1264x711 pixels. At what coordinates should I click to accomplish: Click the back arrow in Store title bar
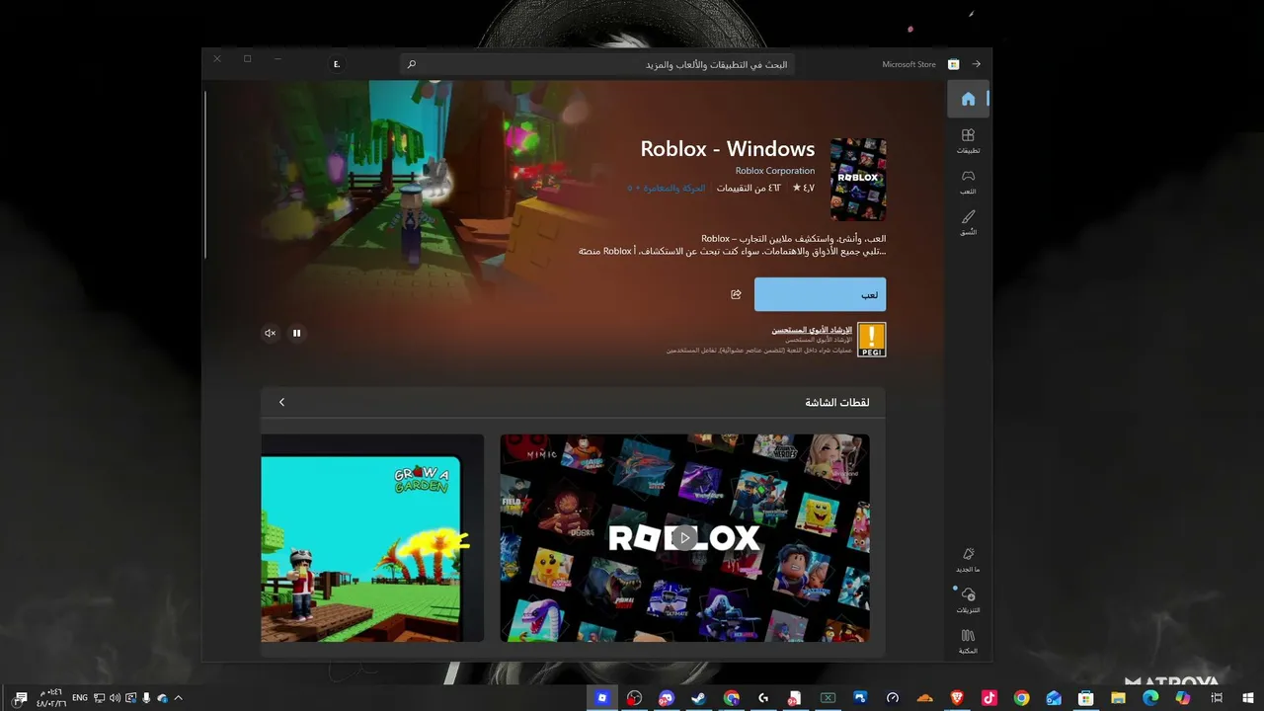977,64
